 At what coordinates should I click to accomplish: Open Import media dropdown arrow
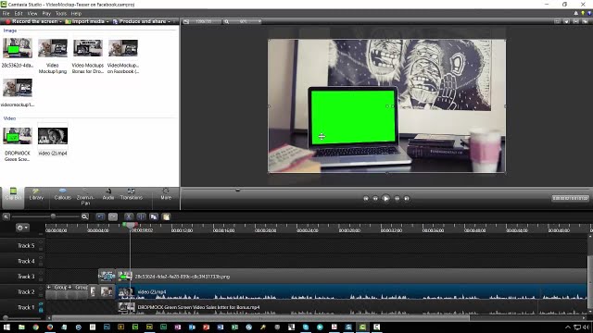(107, 21)
